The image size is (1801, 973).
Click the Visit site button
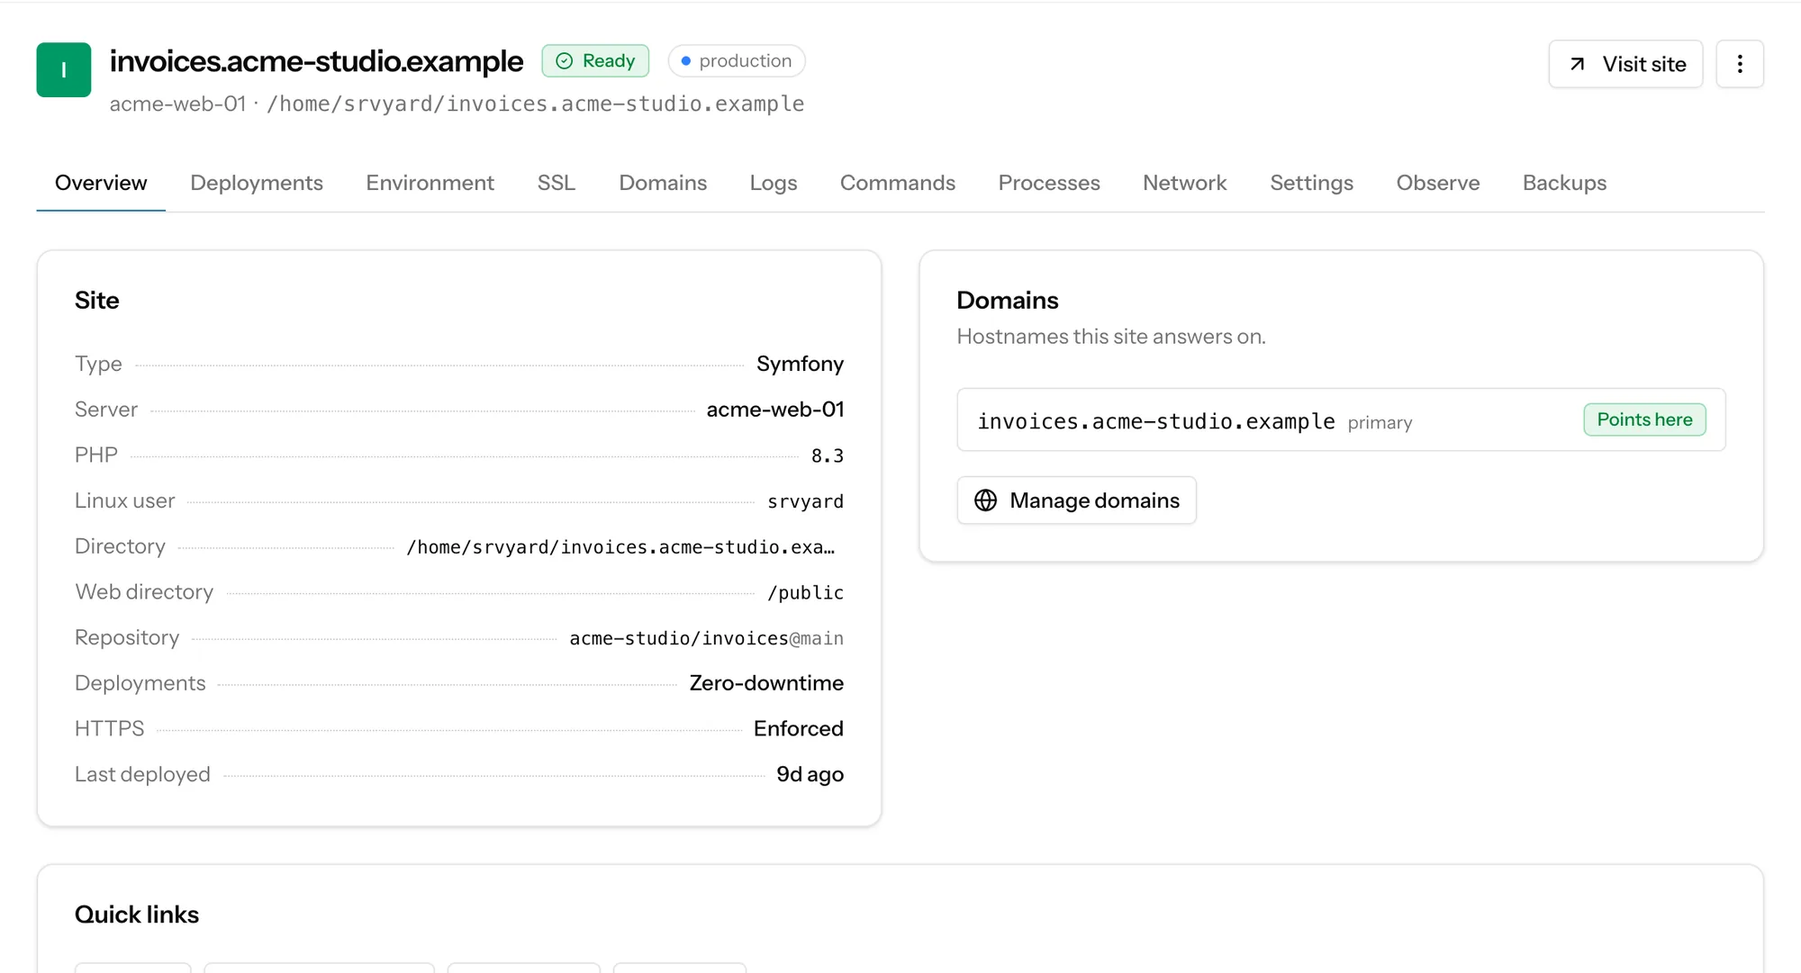point(1625,64)
